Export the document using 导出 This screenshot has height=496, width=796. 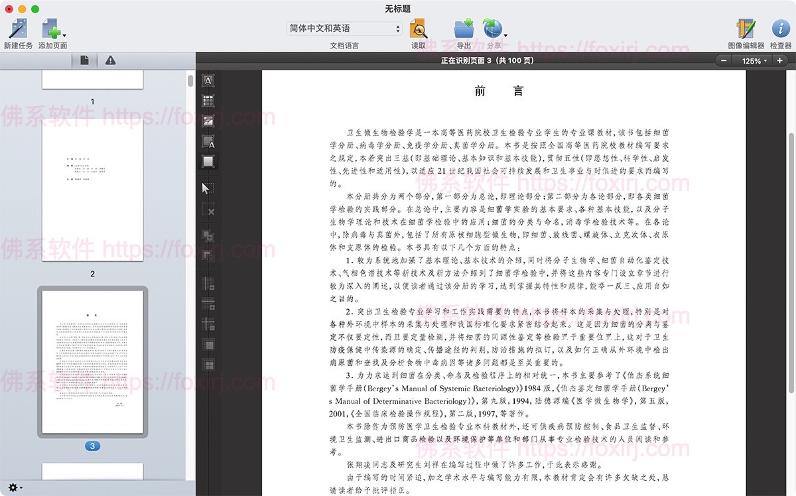tap(463, 29)
